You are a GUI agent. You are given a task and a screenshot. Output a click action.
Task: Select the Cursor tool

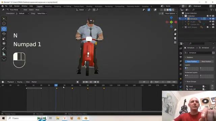[4, 24]
